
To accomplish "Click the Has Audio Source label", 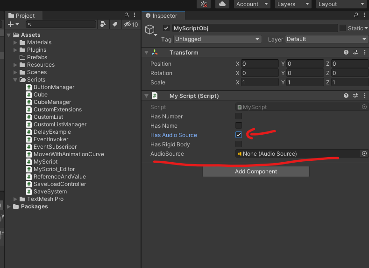I will coord(174,135).
